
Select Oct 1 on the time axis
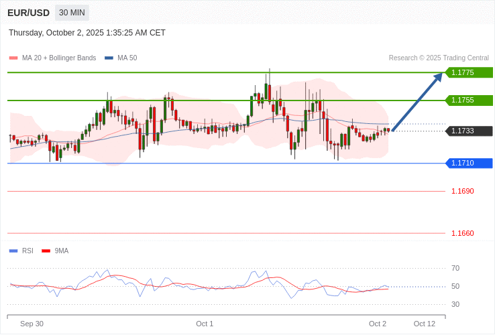(205, 324)
